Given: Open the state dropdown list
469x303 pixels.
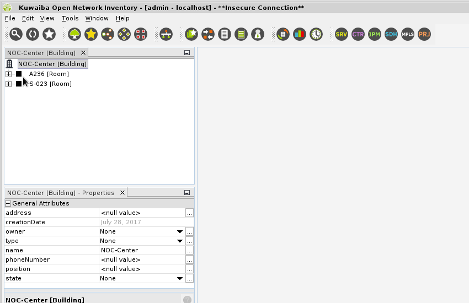Looking at the screenshot, I should [x=180, y=279].
